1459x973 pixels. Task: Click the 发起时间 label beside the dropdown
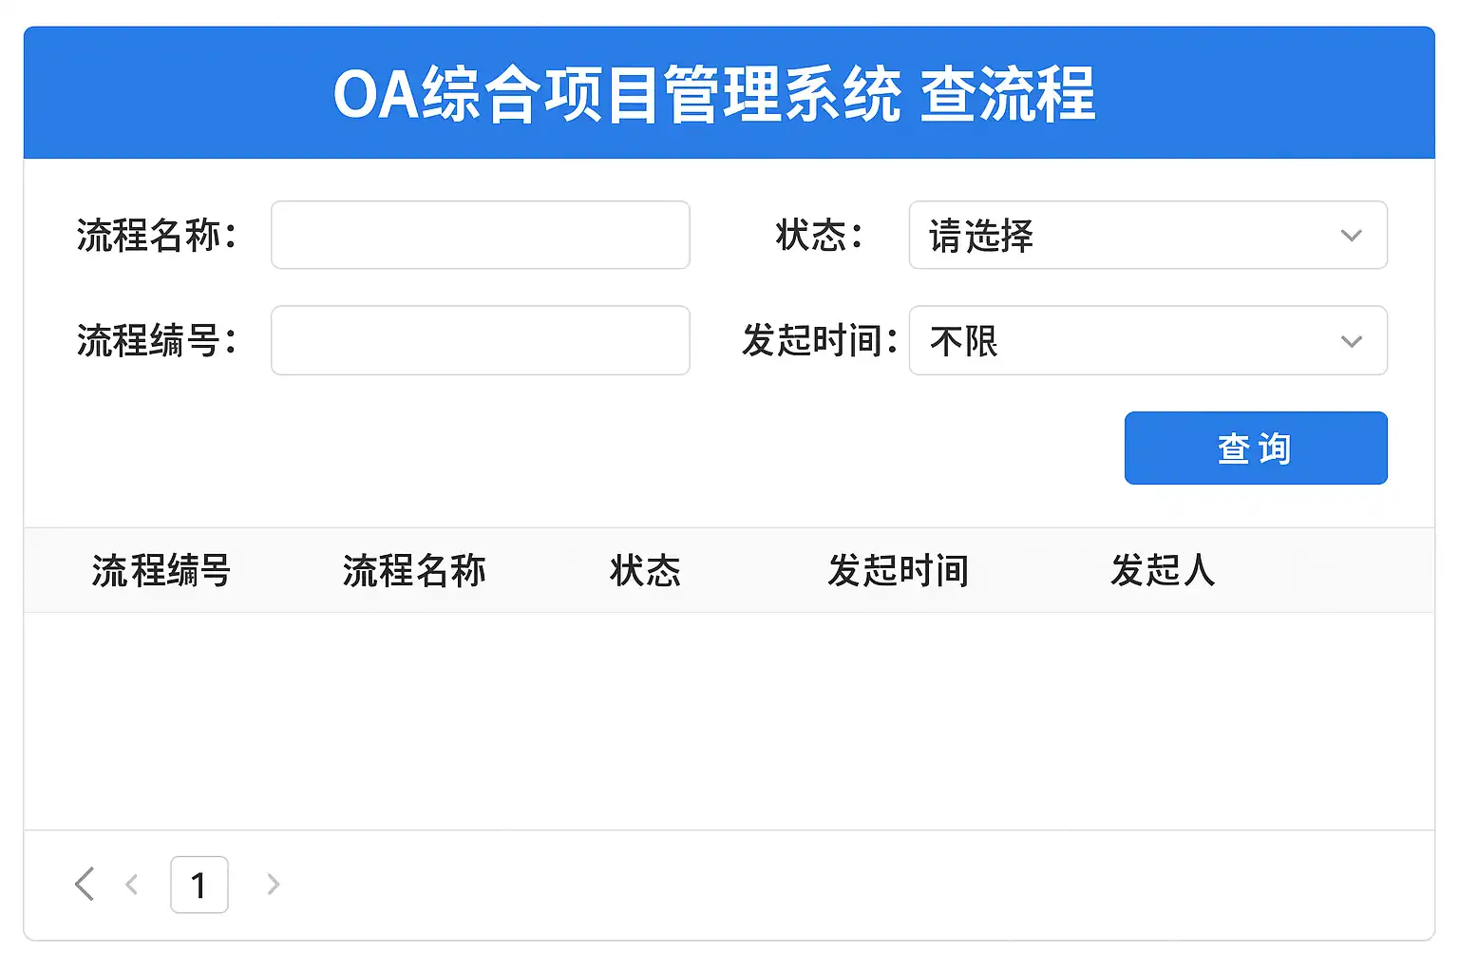coord(819,340)
